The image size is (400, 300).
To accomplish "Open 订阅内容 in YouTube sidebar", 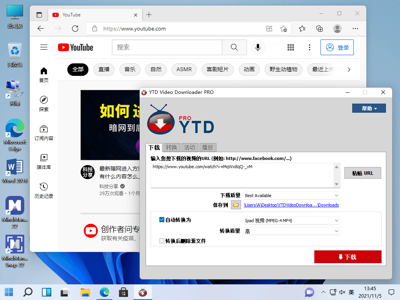I will (44, 133).
